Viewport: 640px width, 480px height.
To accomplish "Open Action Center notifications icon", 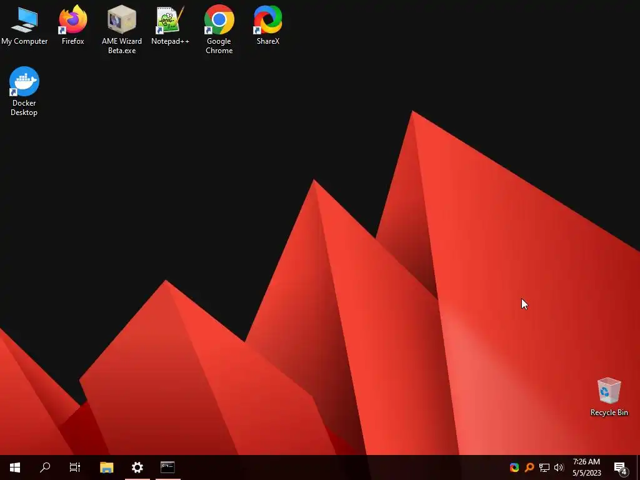I will point(621,467).
